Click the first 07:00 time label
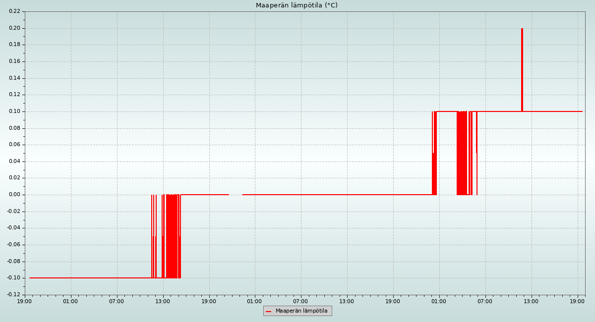 point(117,301)
